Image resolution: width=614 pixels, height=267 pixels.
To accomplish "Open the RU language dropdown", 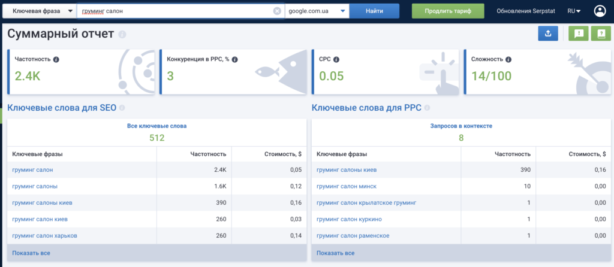I will [x=574, y=11].
